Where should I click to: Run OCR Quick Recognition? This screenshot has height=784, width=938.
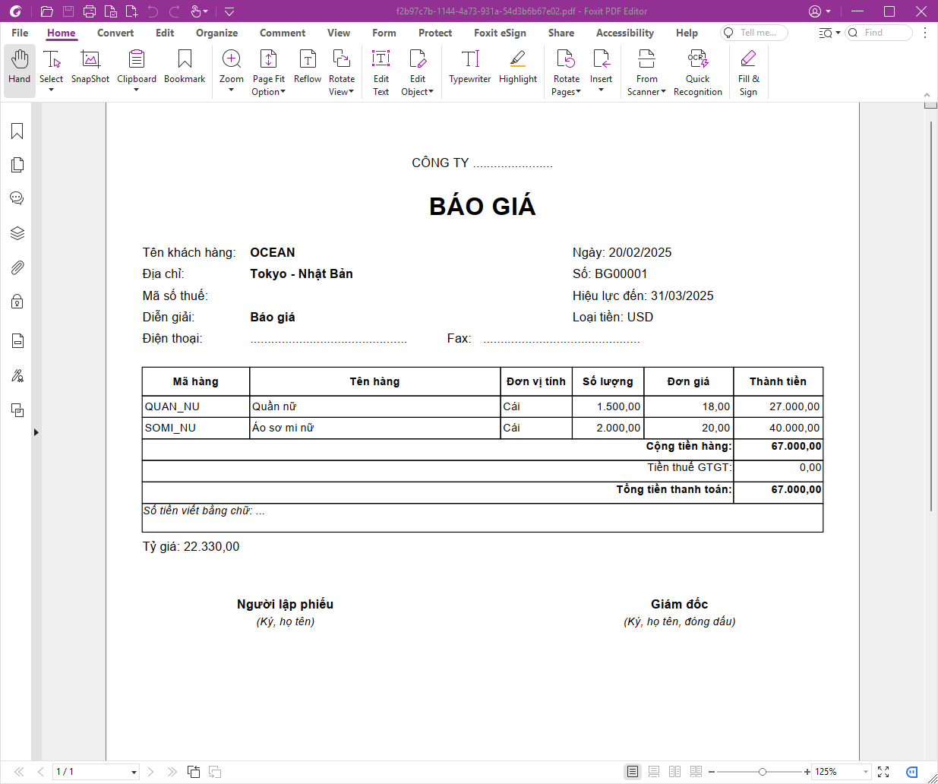click(x=698, y=71)
